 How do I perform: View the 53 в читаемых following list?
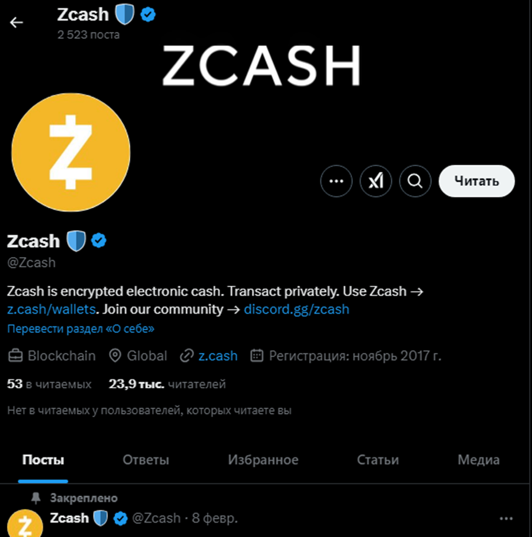(x=49, y=384)
